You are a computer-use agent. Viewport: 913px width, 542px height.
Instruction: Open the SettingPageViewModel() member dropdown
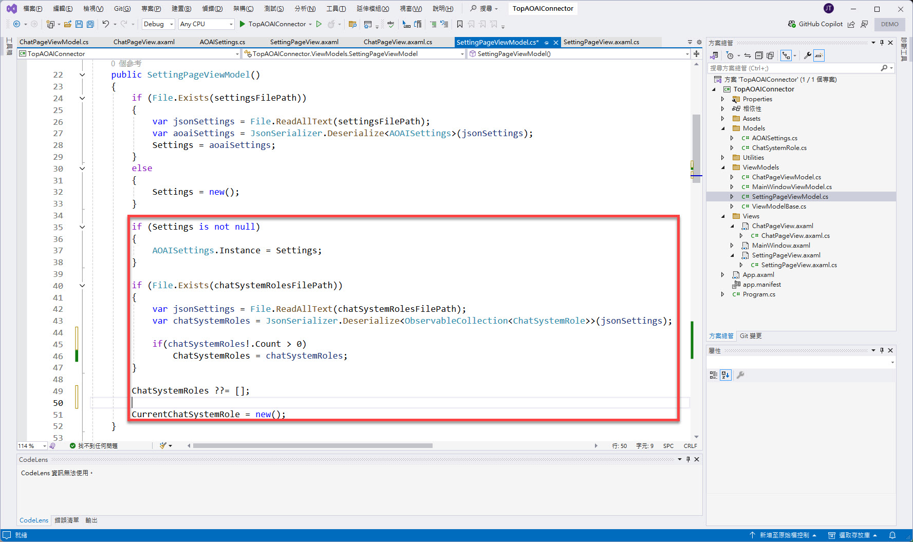579,53
